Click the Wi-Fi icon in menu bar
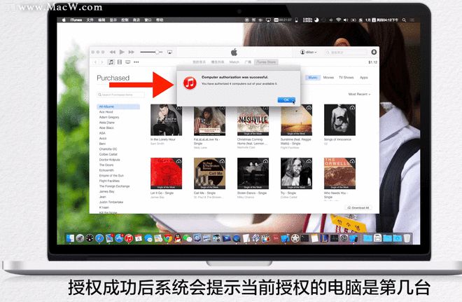462x302 pixels. pos(338,20)
